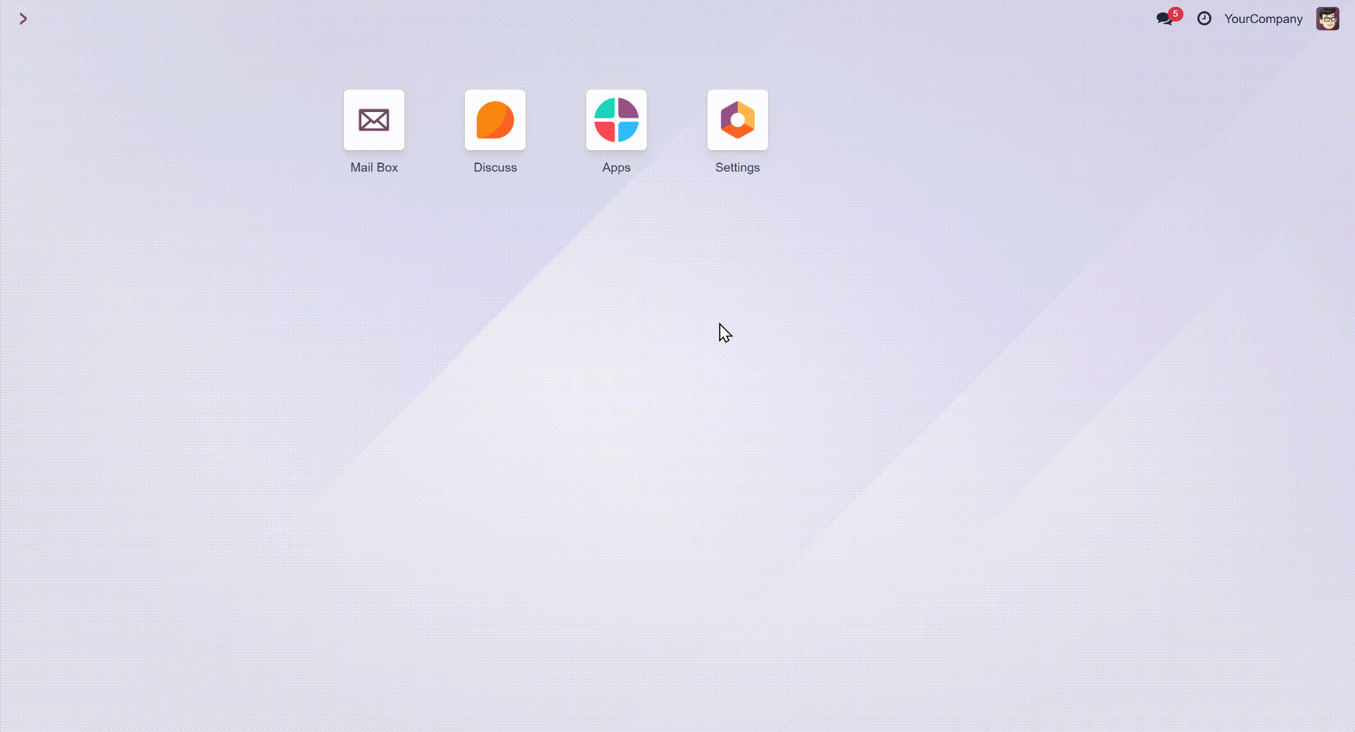The image size is (1355, 732).
Task: Click the user avatar picture
Action: point(1327,19)
